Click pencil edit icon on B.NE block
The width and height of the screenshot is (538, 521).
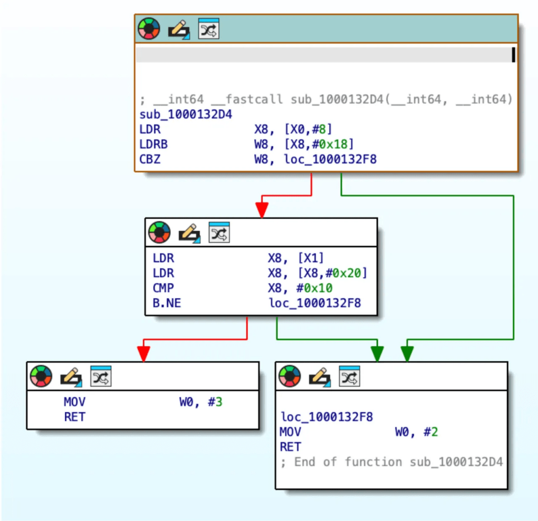pyautogui.click(x=189, y=232)
